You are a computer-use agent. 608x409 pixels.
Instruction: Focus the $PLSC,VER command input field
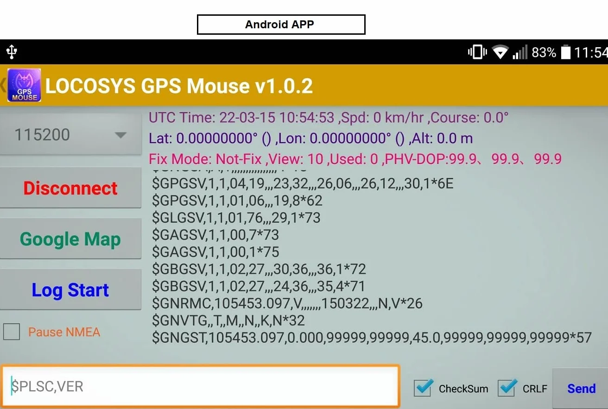[x=200, y=386]
